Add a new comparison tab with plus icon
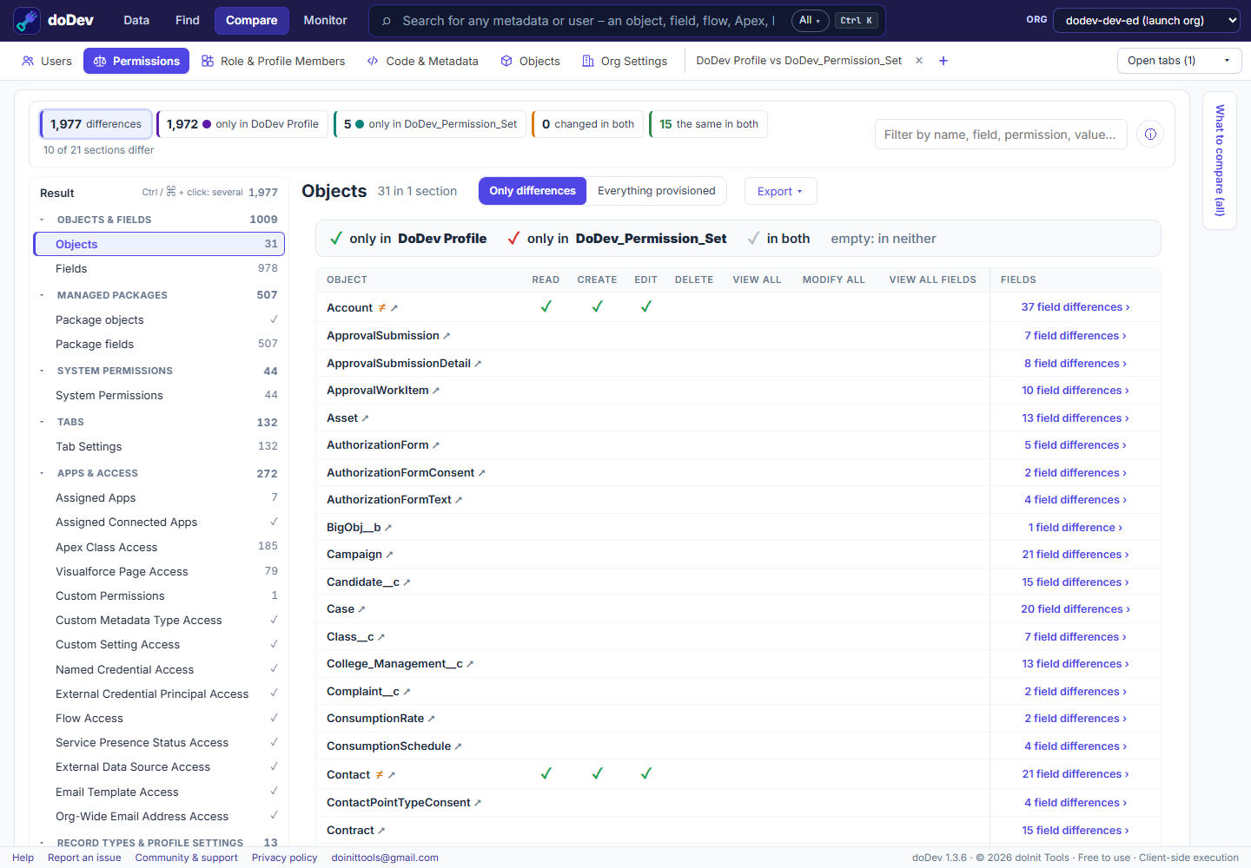Screen dimensions: 1251x868 tap(943, 61)
